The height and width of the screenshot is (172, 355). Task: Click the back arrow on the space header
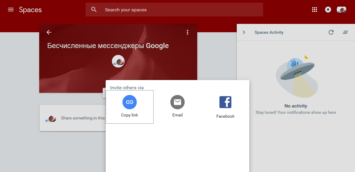49,32
